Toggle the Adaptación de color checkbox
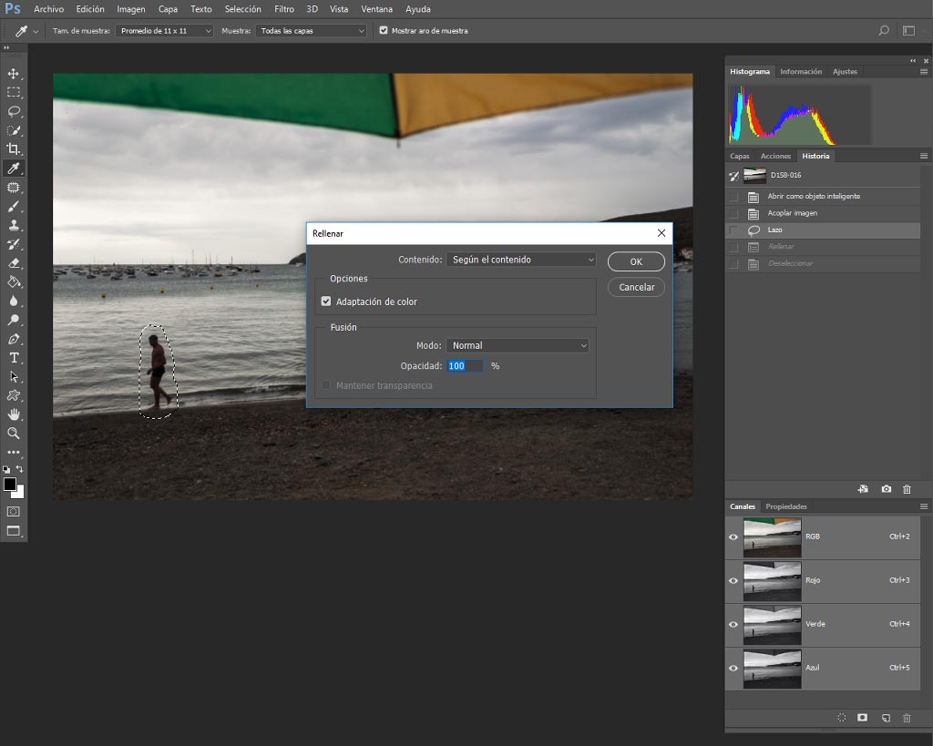This screenshot has width=933, height=746. point(326,301)
